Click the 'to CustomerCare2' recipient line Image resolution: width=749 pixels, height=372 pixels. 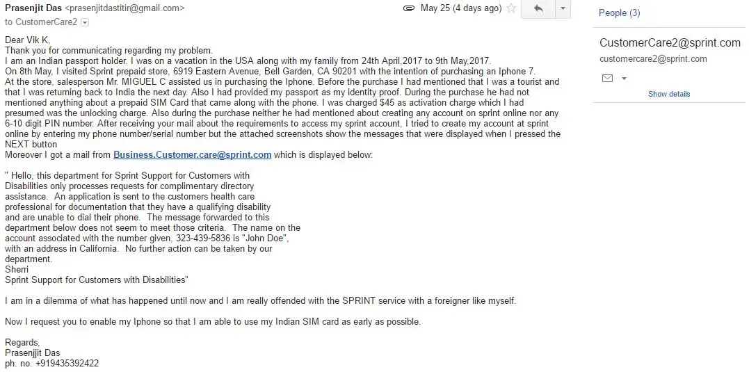tap(42, 22)
